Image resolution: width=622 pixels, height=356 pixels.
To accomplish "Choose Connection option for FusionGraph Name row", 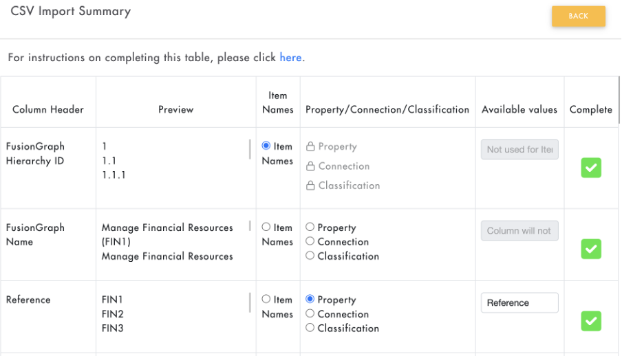I will pyautogui.click(x=310, y=241).
